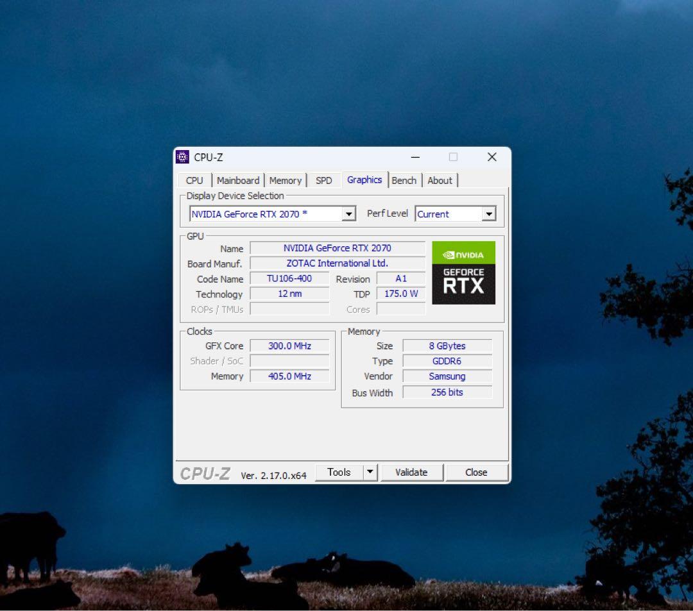This screenshot has height=611, width=693.
Task: Click the Bus Width field showing 256 bits
Action: coord(447,392)
